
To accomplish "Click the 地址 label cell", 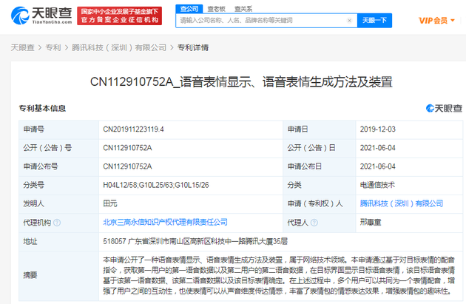I will tap(59, 241).
